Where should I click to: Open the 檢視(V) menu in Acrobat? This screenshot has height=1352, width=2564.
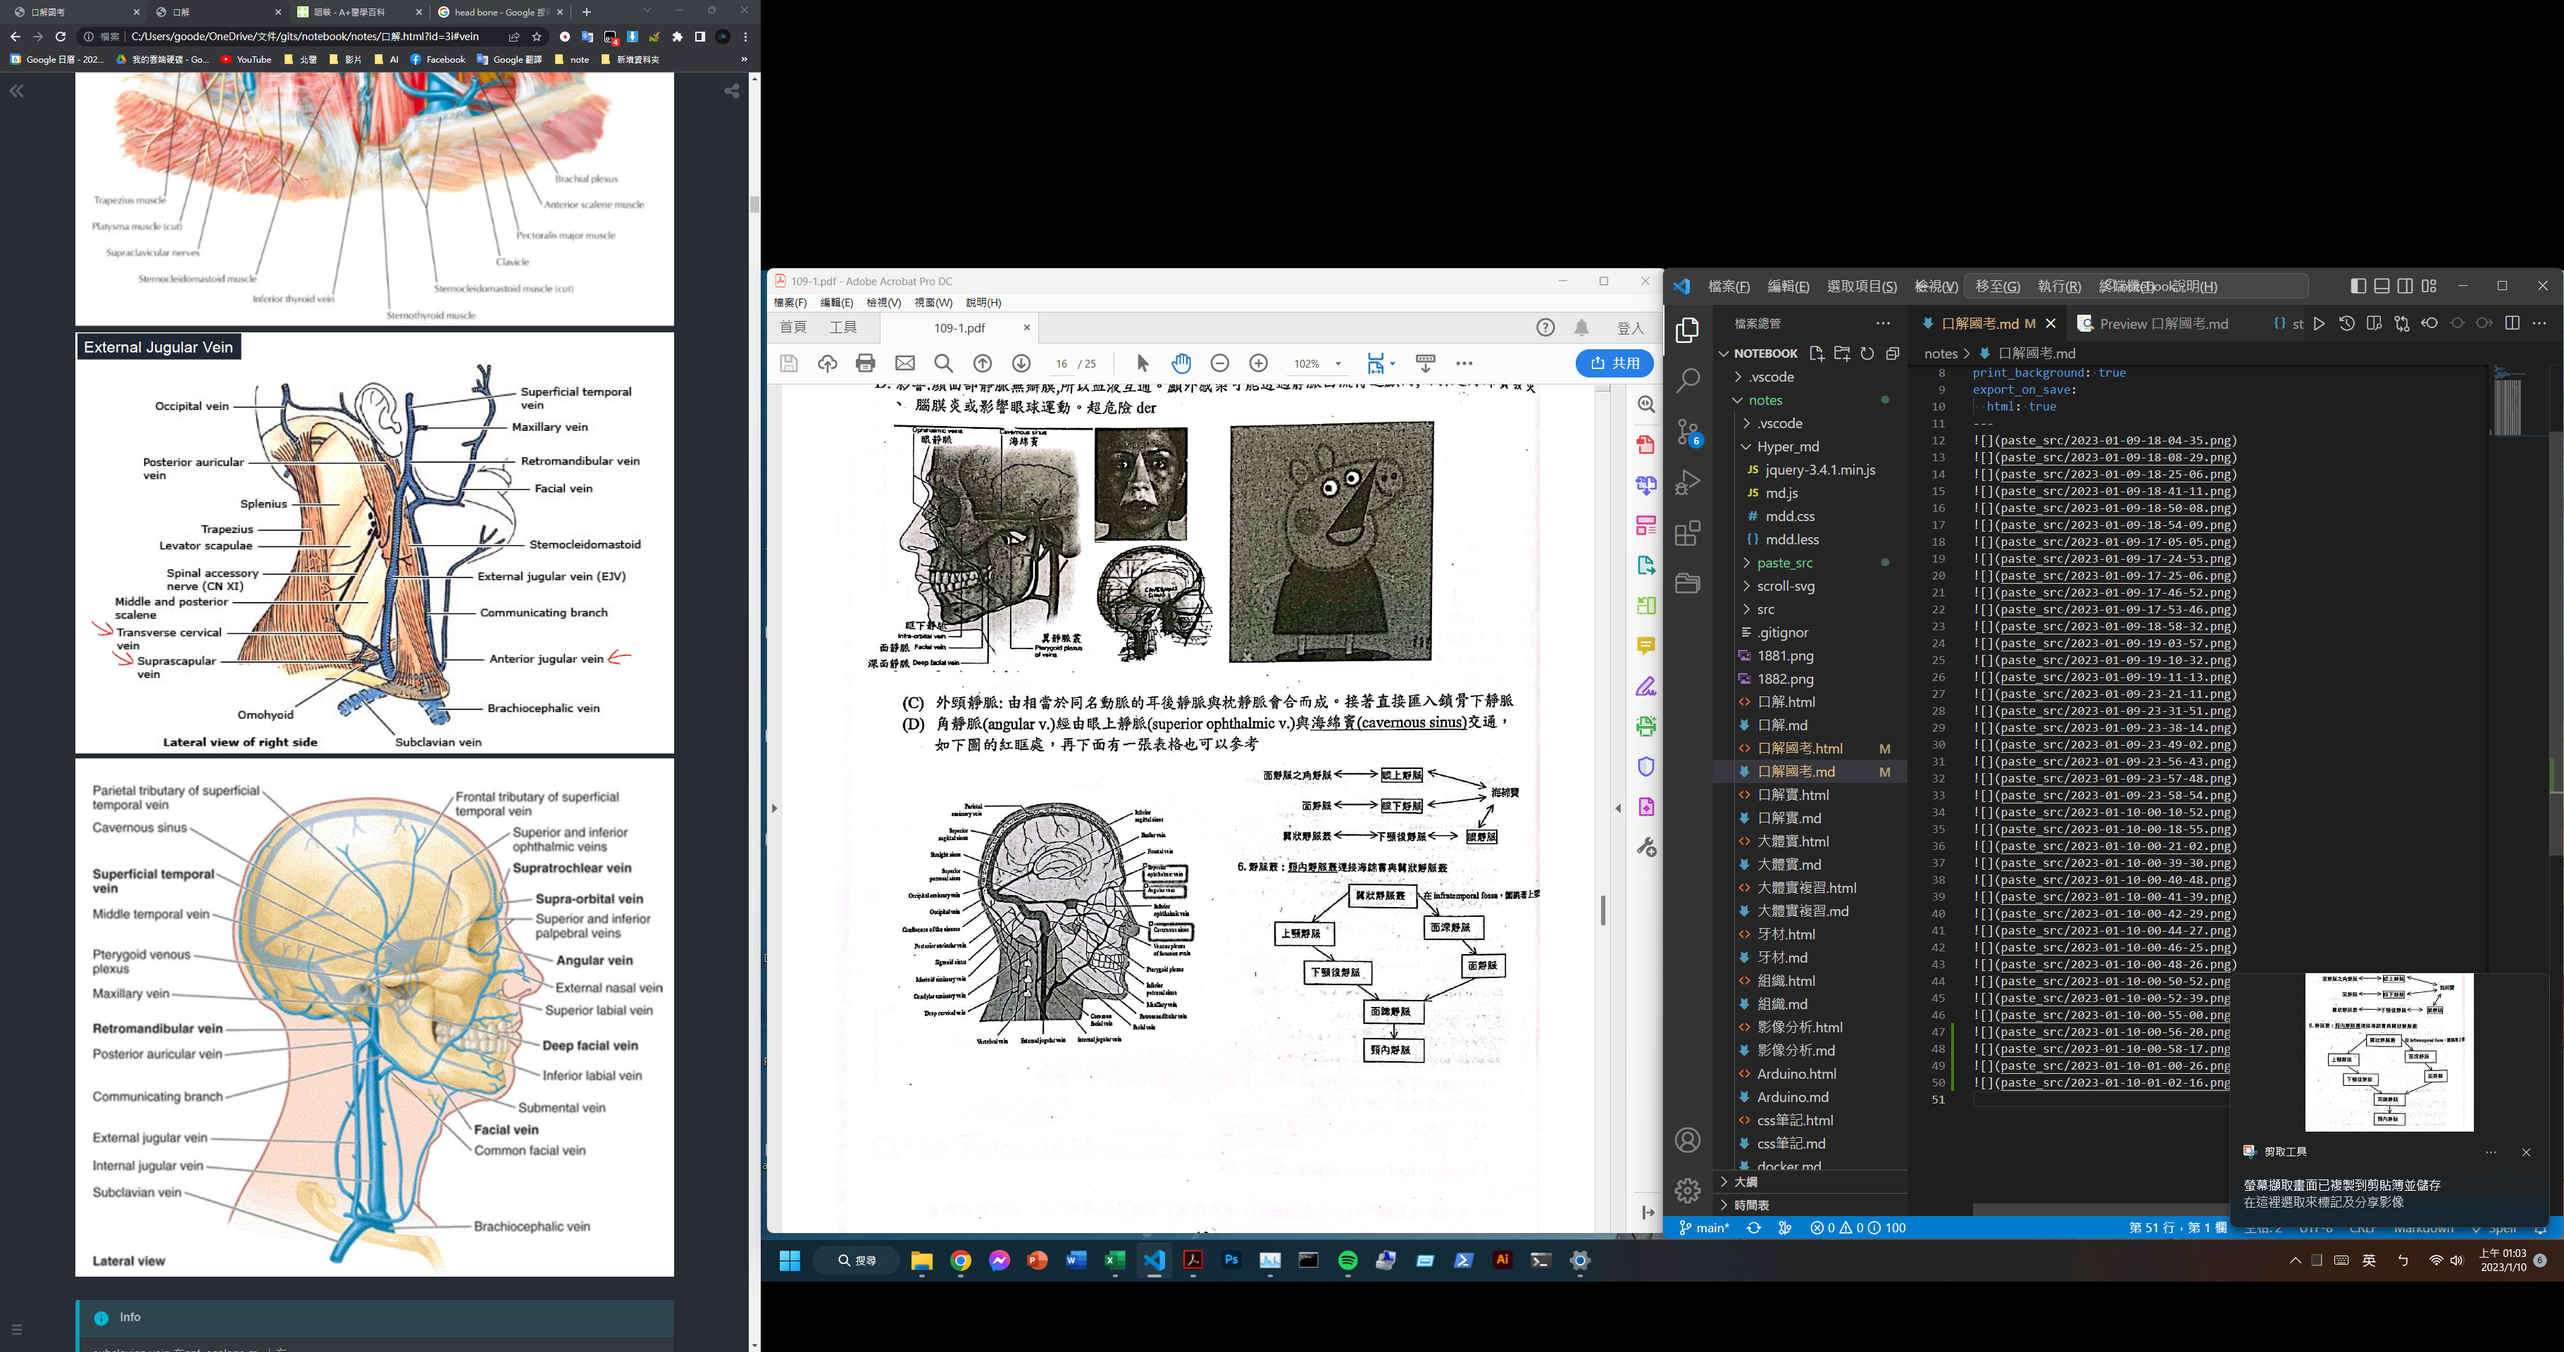(x=883, y=302)
